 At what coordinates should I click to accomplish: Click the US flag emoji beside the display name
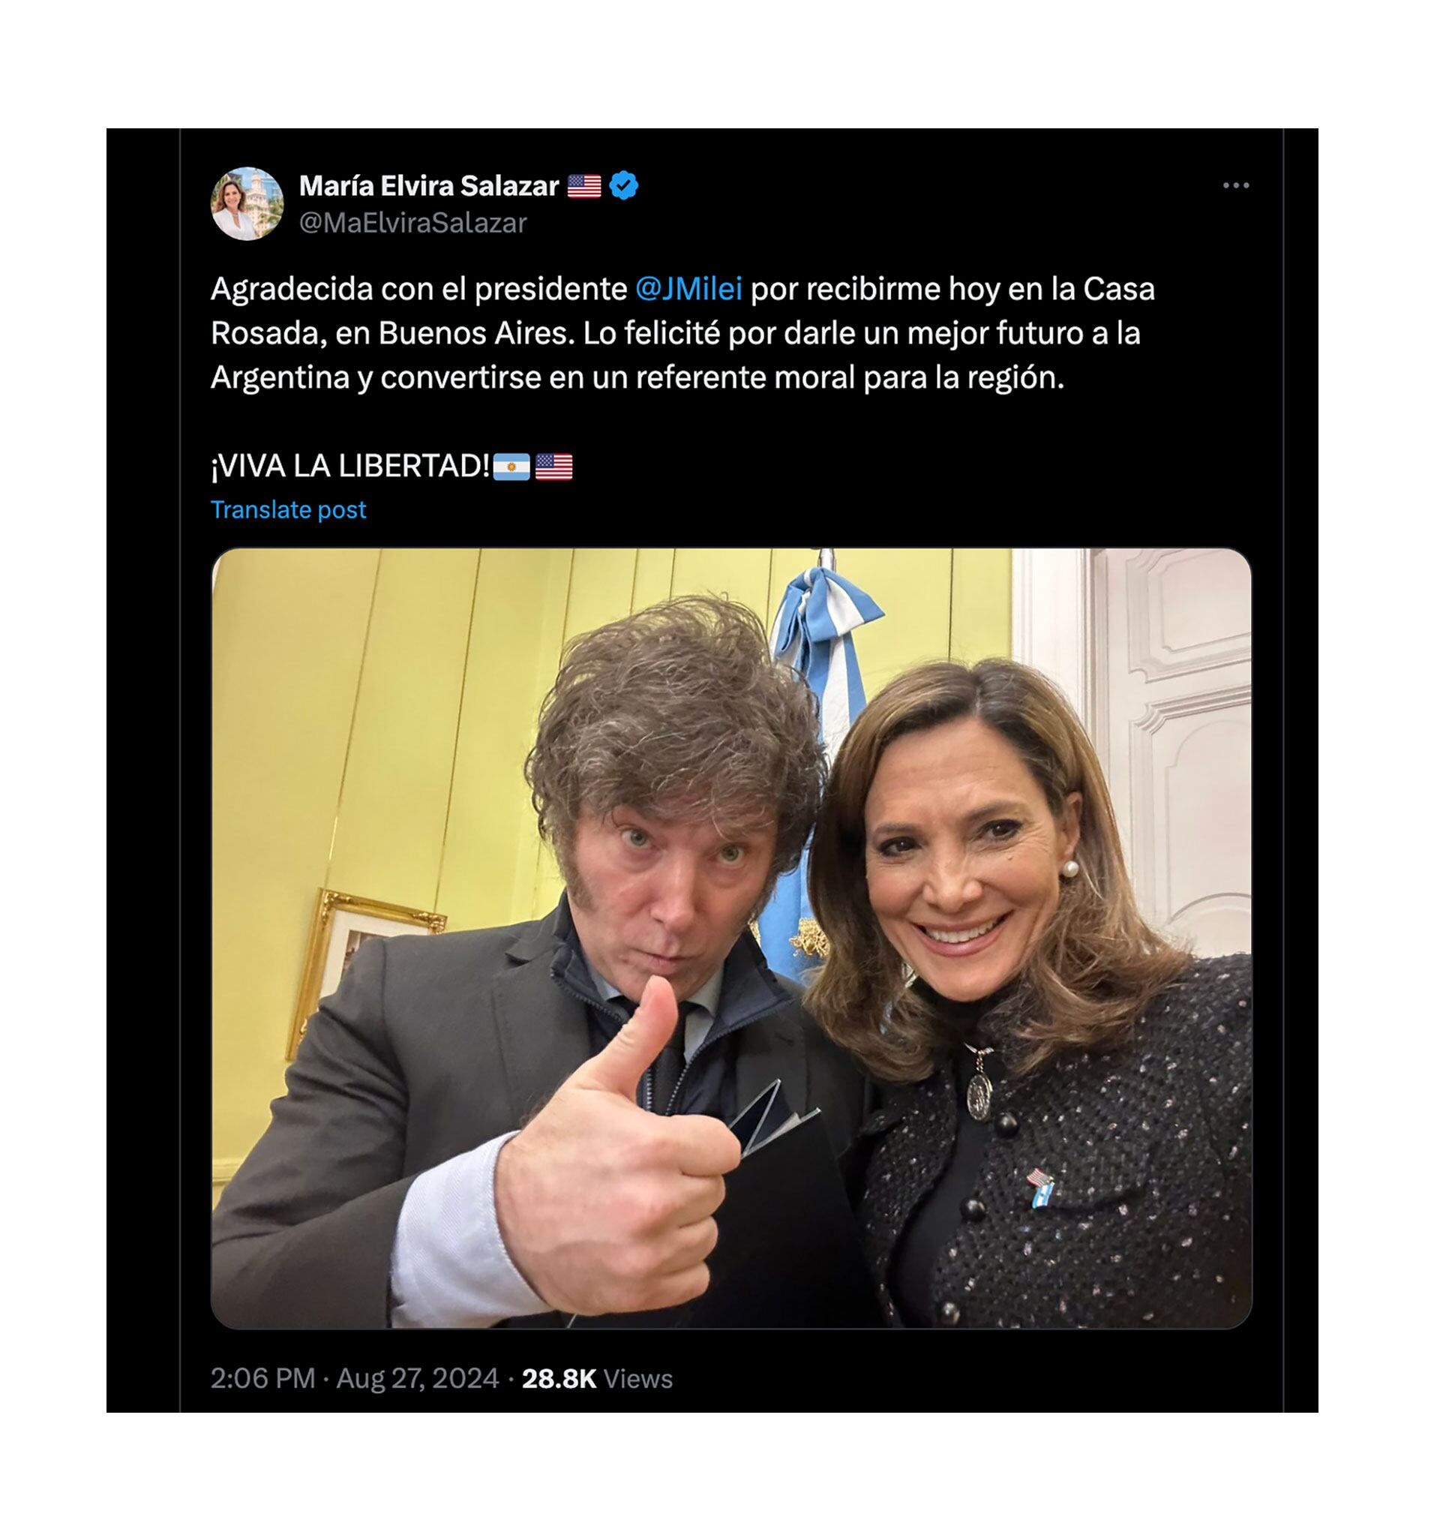(584, 186)
